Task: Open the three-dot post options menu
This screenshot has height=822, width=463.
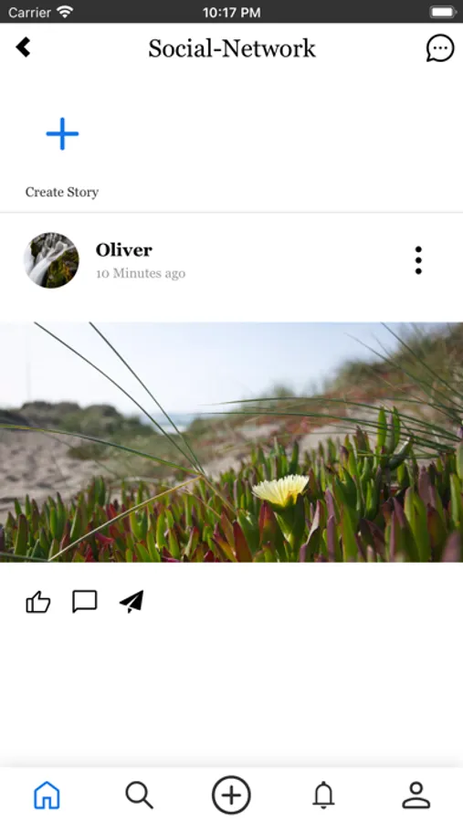Action: (x=418, y=260)
